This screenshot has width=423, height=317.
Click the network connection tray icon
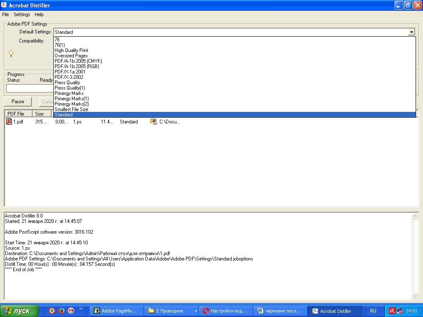click(x=400, y=311)
